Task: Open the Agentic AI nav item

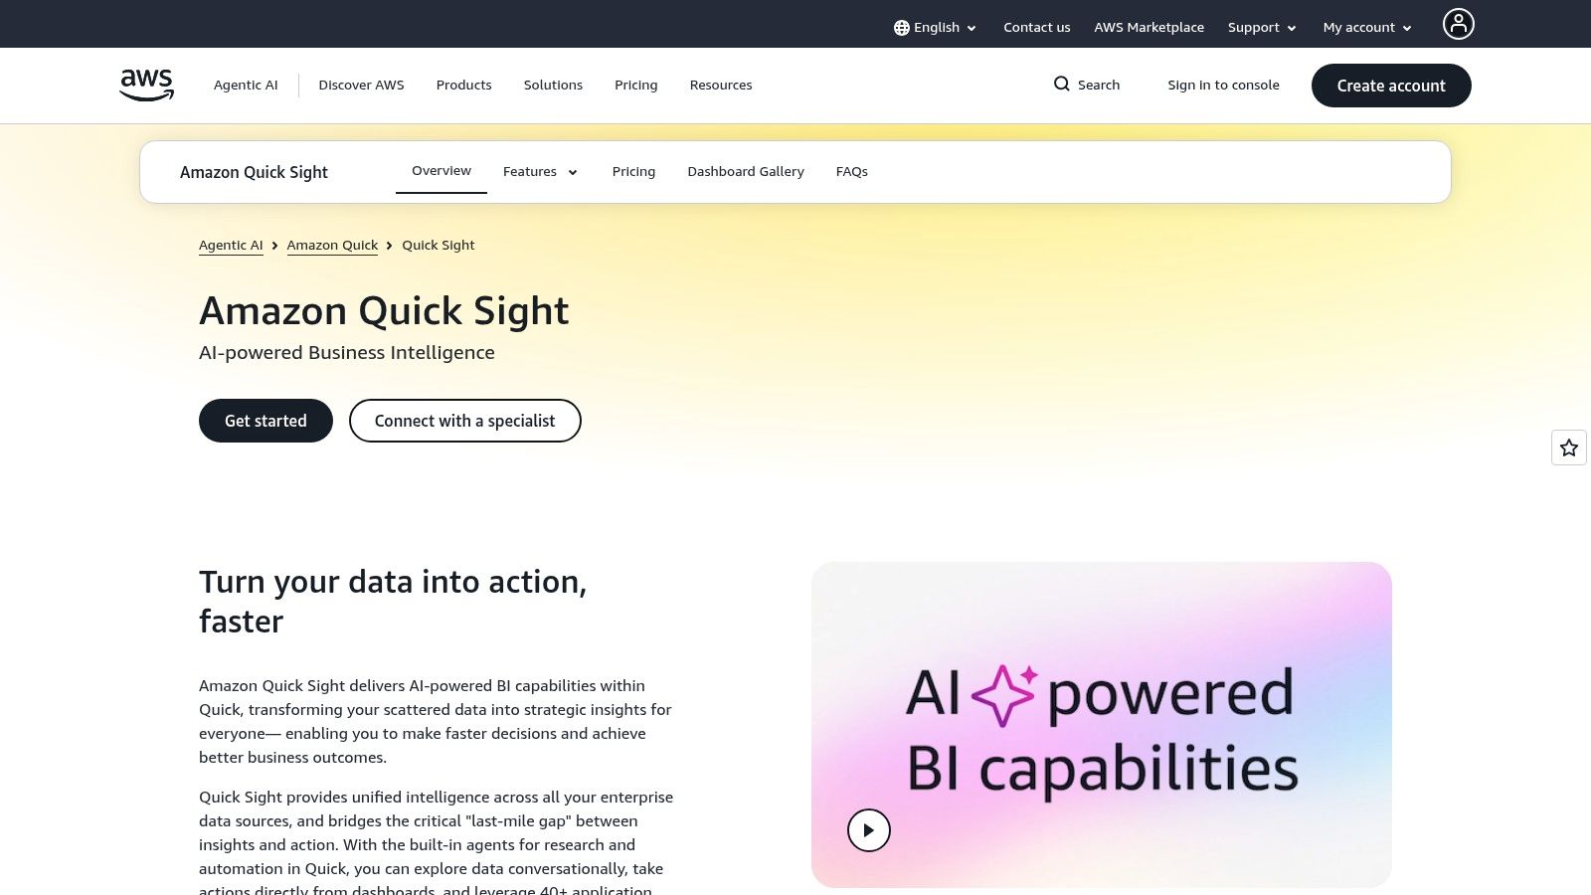Action: (246, 86)
